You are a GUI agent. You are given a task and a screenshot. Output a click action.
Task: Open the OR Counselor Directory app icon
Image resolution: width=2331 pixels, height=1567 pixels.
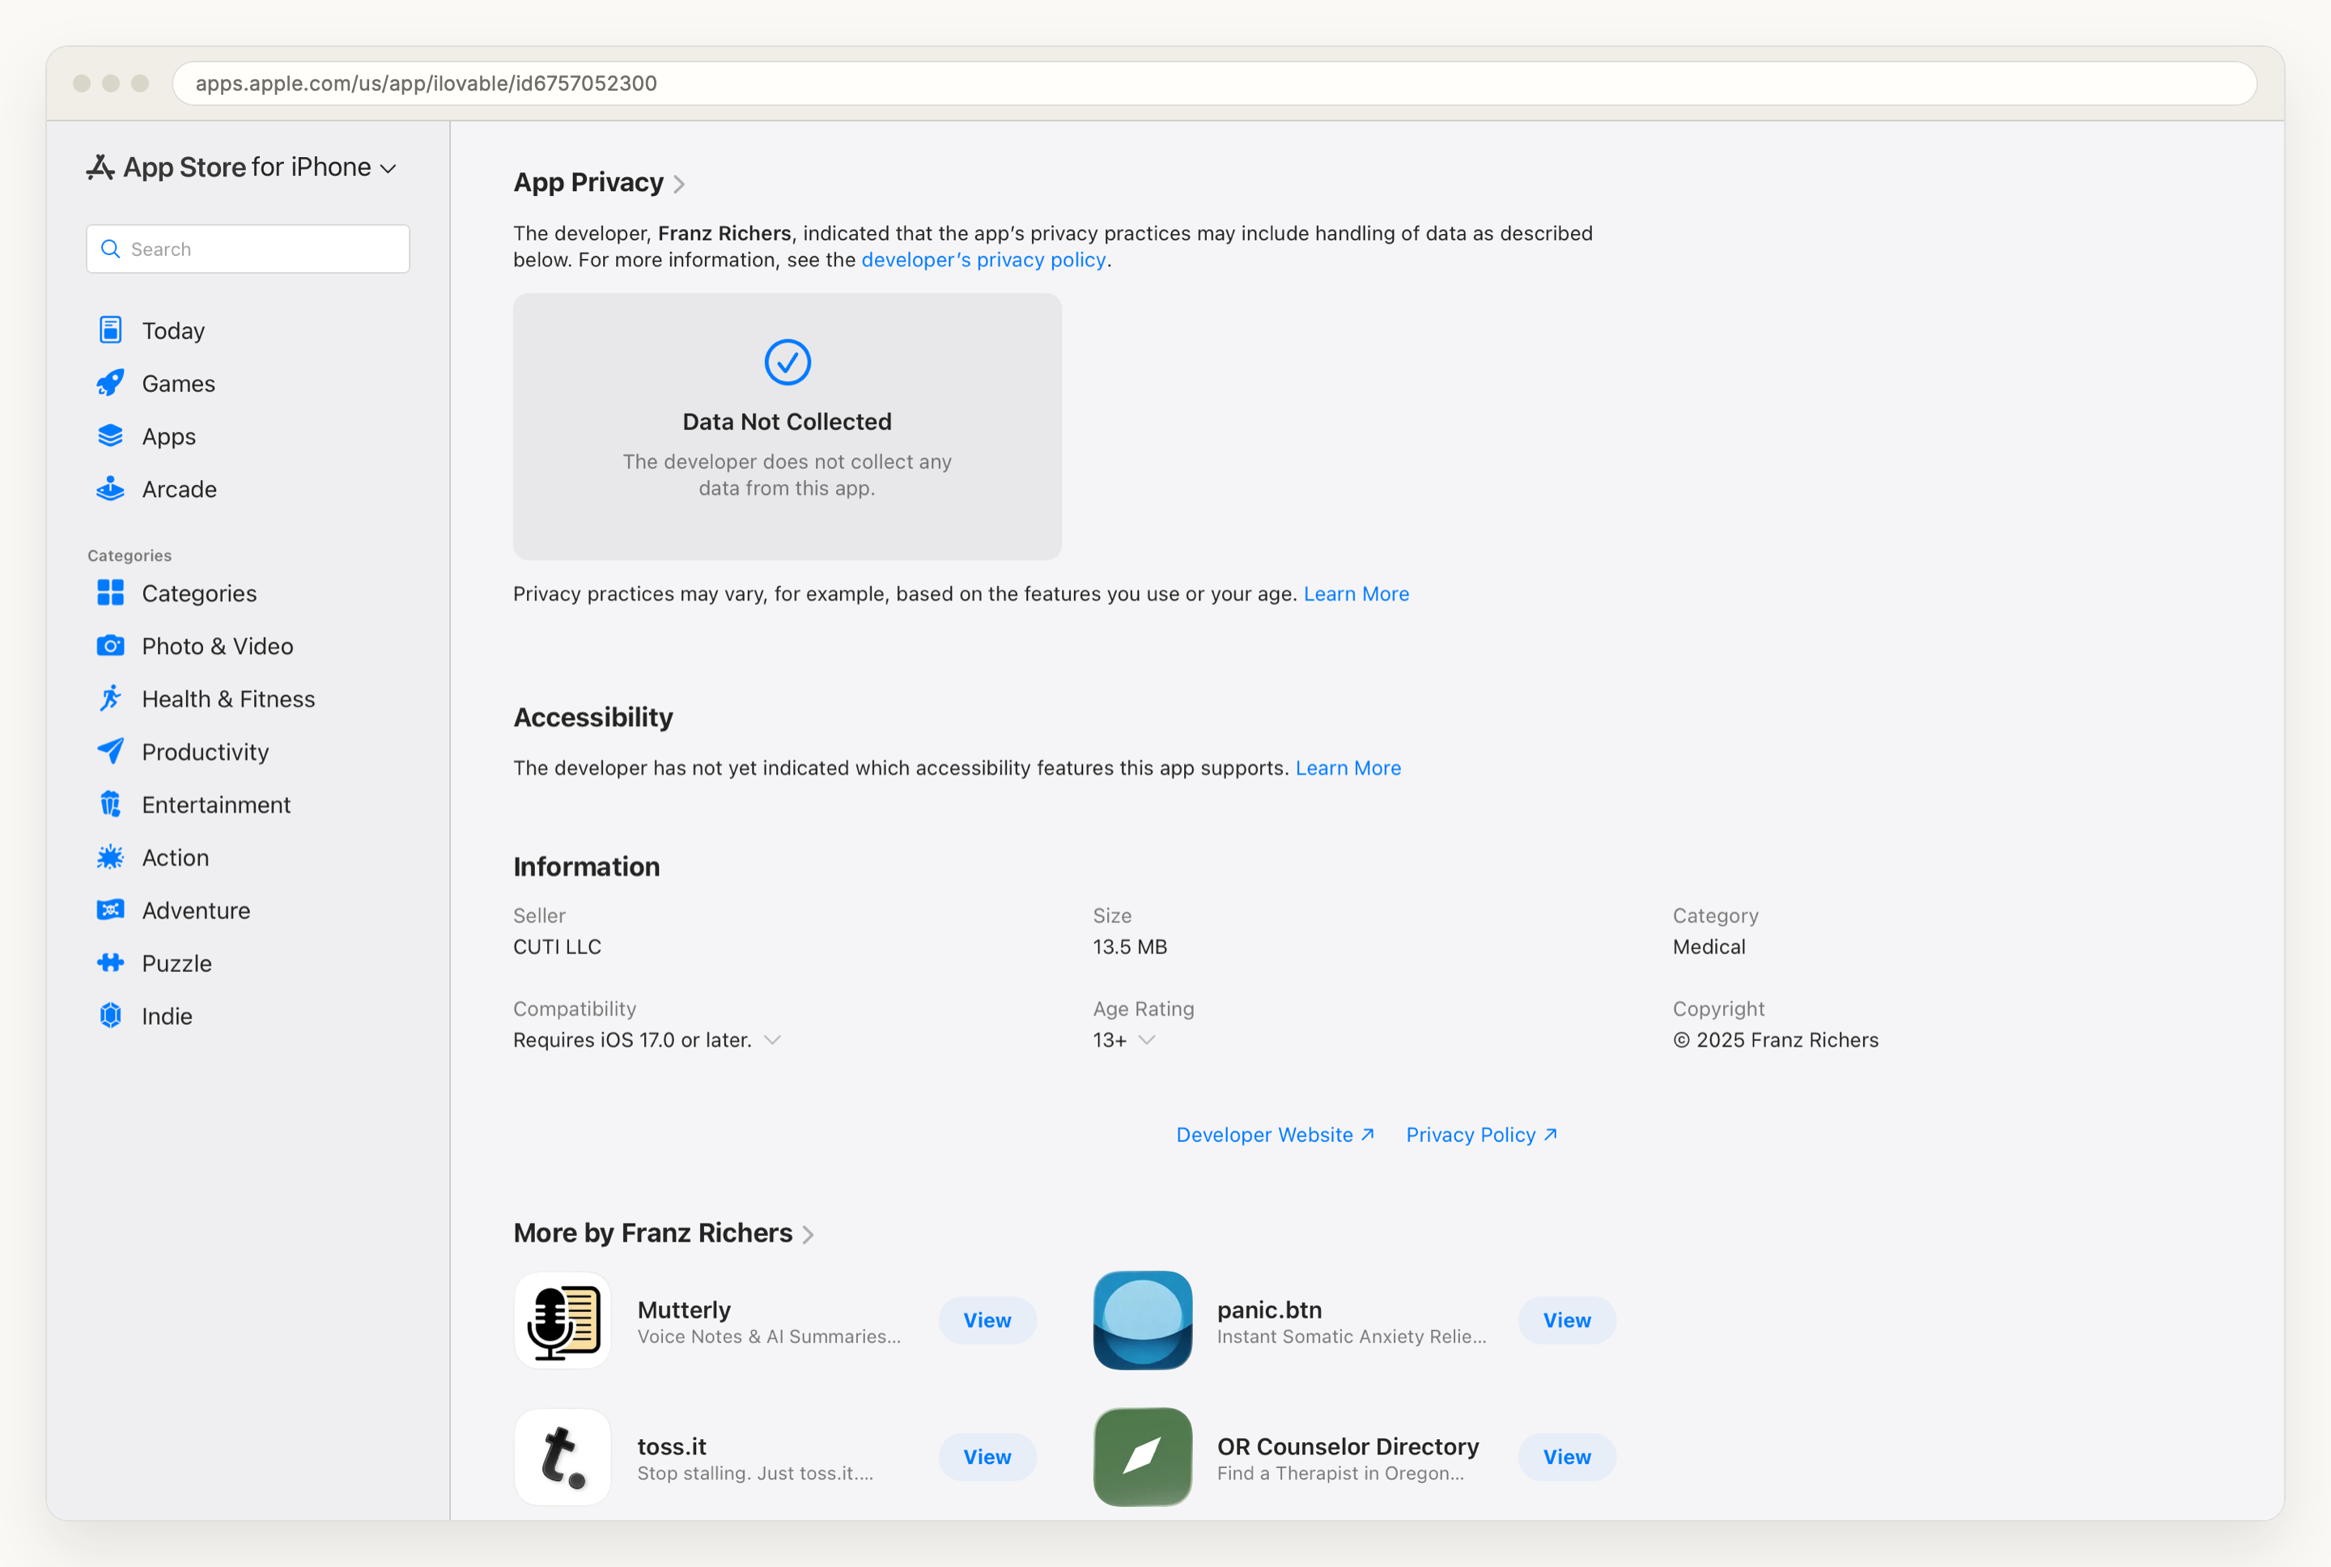1142,1457
